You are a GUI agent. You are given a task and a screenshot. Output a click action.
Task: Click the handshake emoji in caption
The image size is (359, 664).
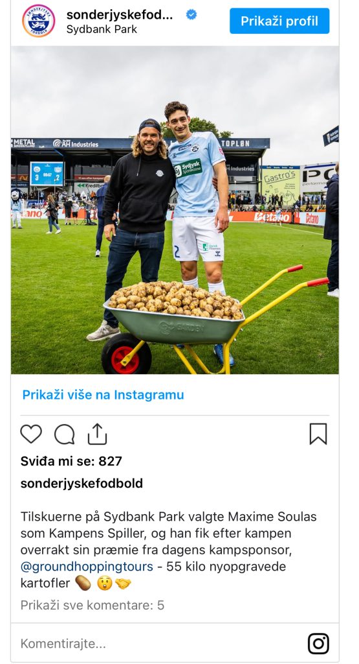123,584
